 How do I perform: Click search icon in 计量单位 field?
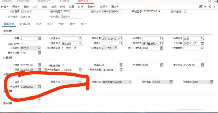[x=80, y=38]
